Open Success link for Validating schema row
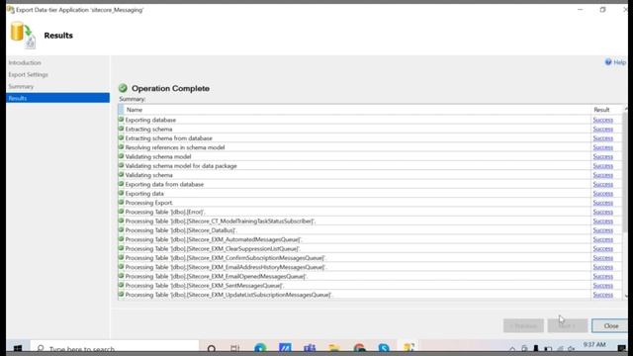Viewport: 633px width, 356px height. pos(603,175)
